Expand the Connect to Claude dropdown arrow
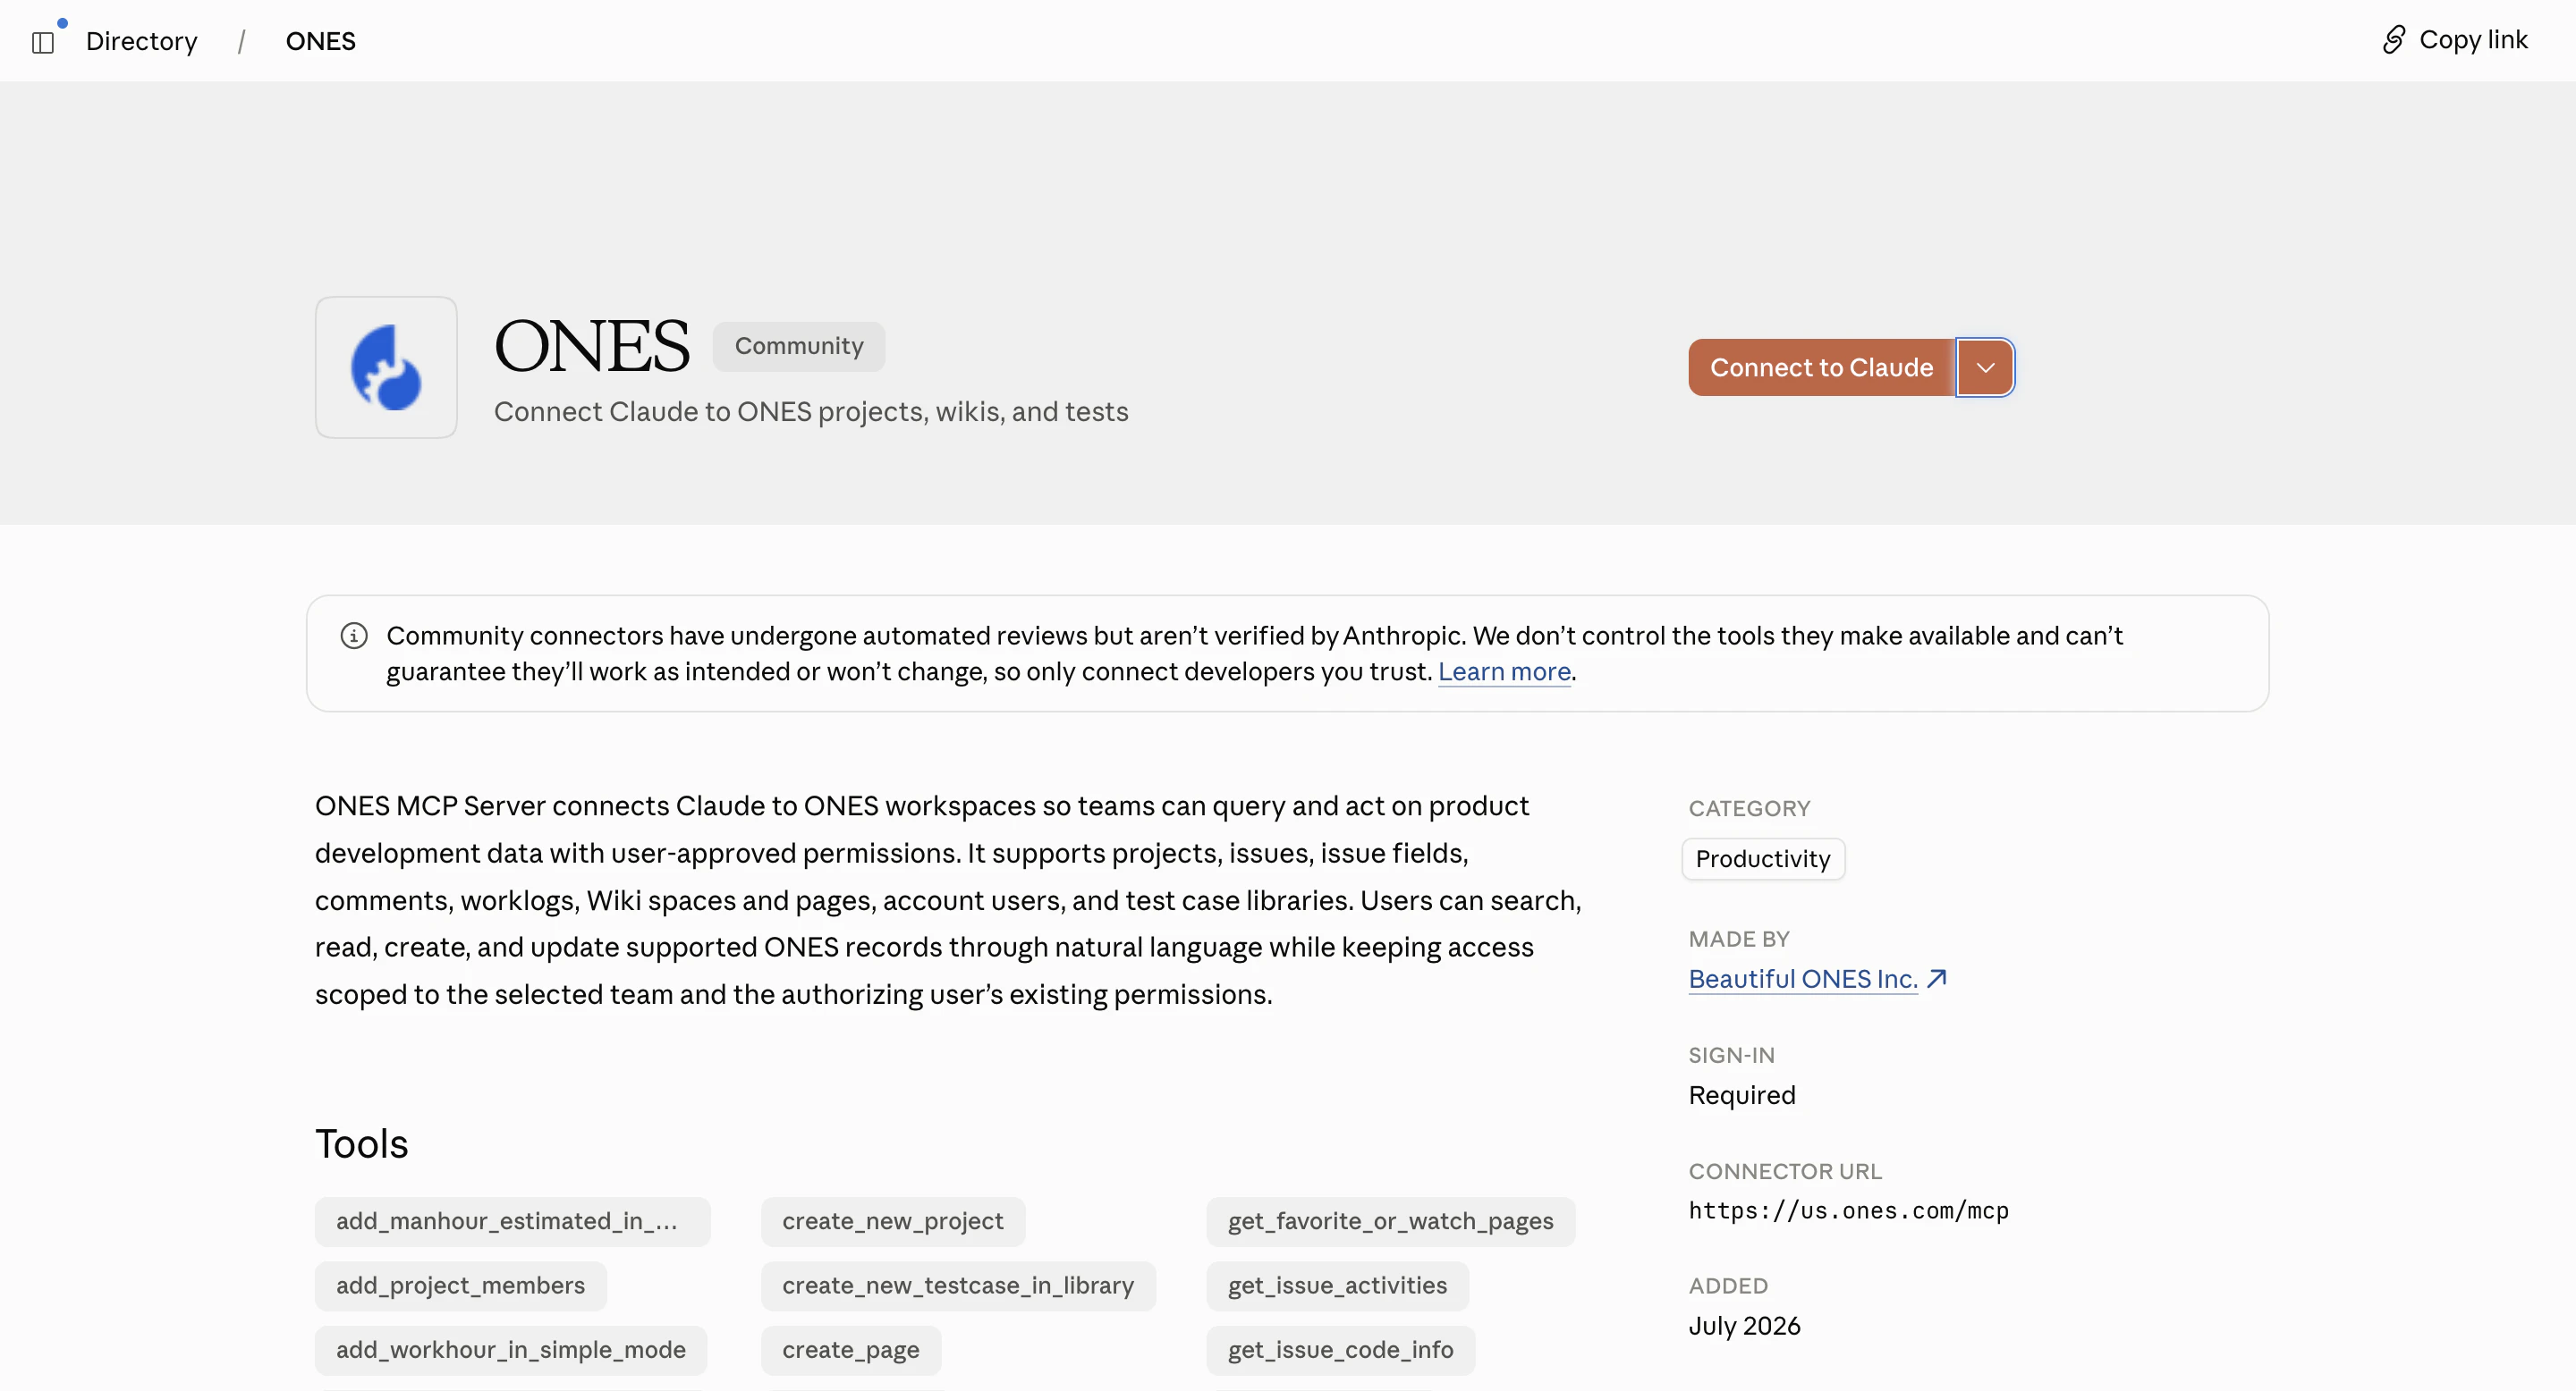2576x1391 pixels. [x=1985, y=367]
